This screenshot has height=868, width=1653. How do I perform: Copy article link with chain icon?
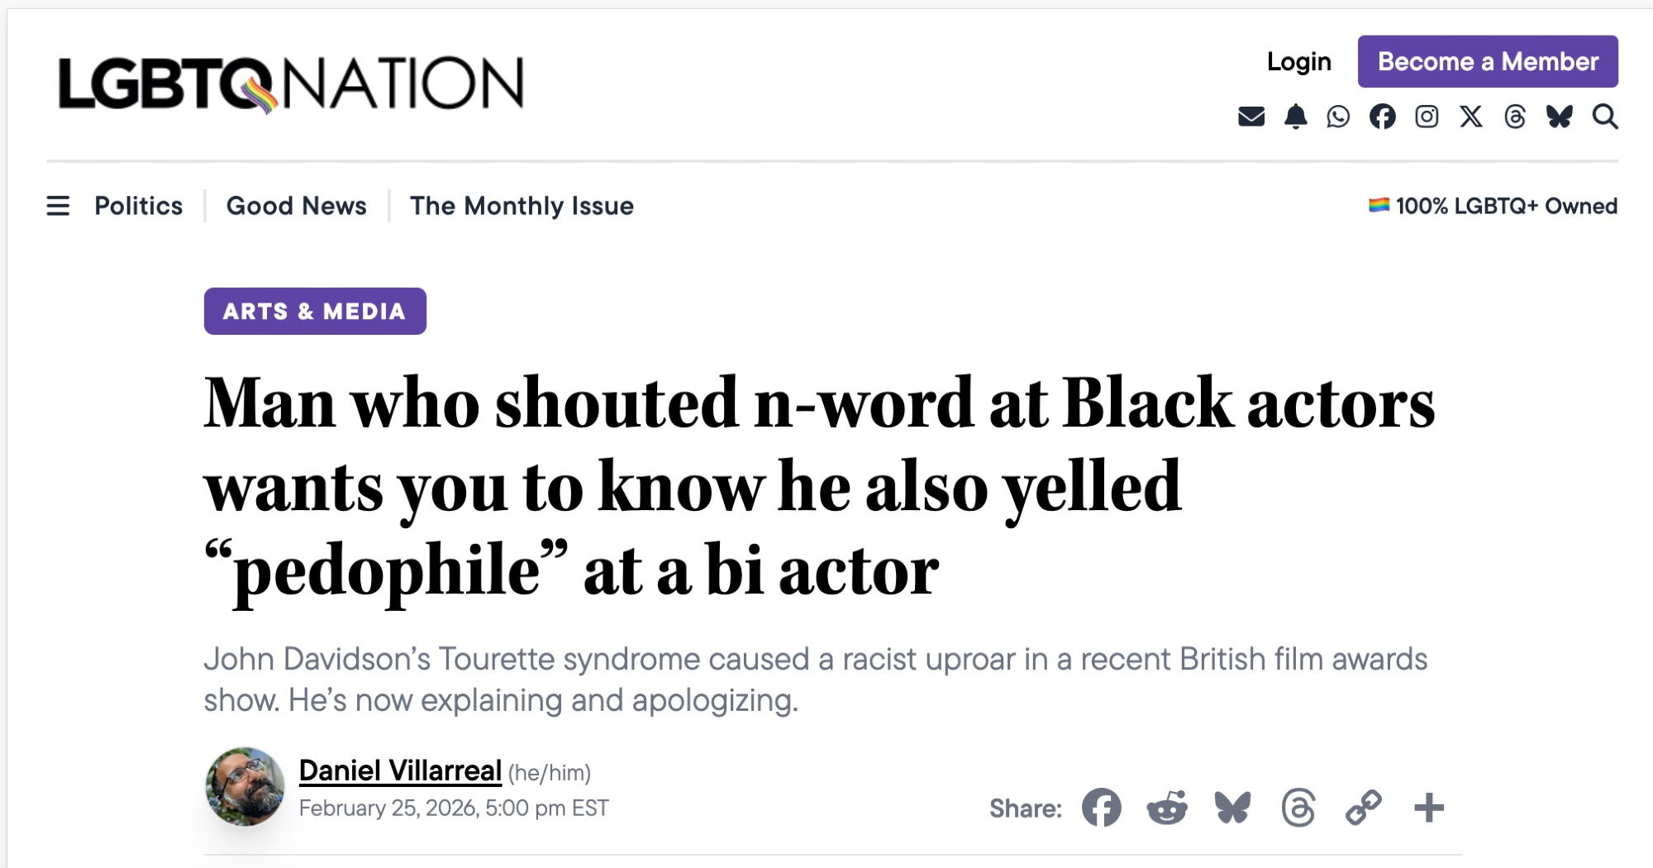(1364, 808)
